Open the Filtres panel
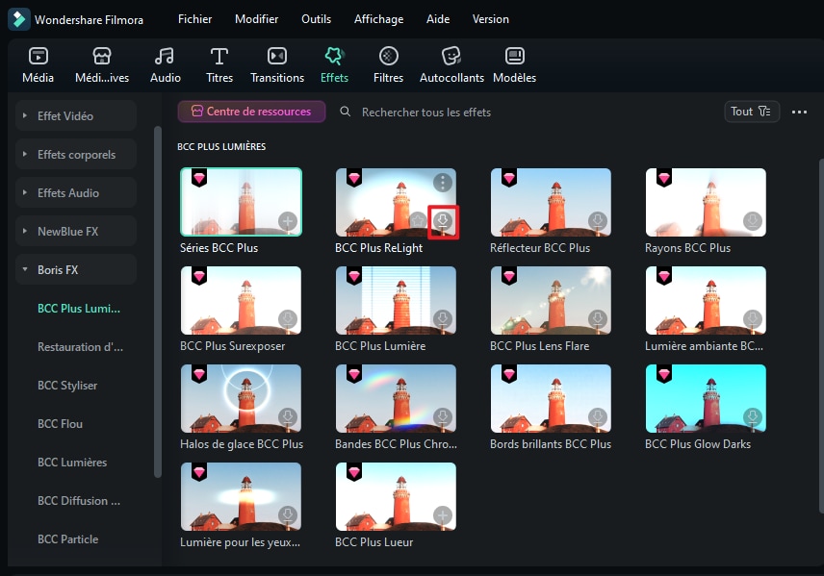Screen dimensions: 824x576 tap(388, 65)
